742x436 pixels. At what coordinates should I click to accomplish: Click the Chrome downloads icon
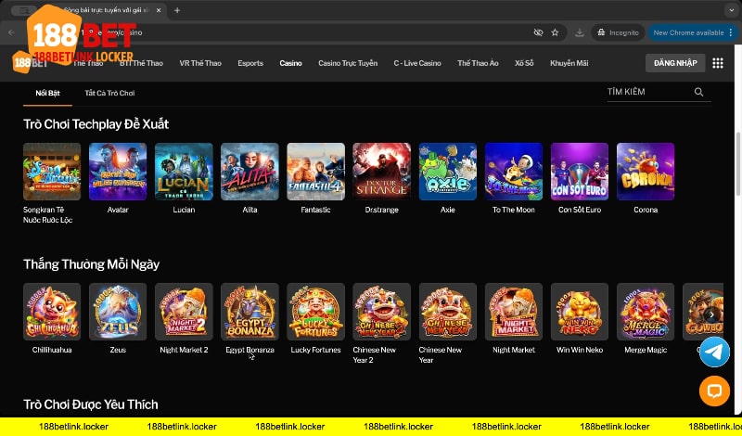tap(580, 32)
